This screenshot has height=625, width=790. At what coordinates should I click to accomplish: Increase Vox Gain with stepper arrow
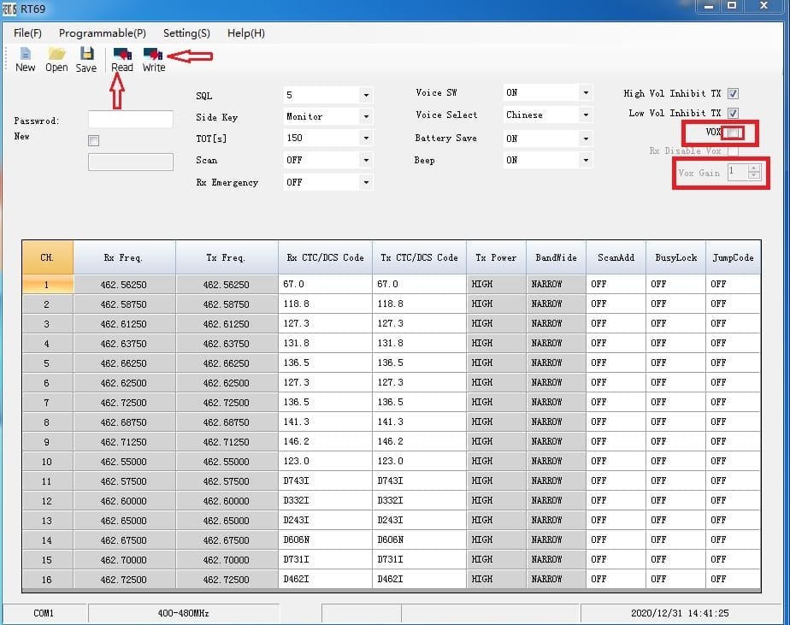click(x=753, y=168)
